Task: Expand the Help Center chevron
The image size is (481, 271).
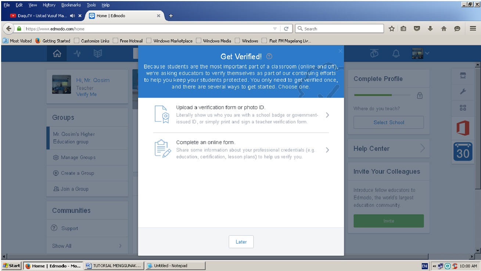Action: [422, 148]
